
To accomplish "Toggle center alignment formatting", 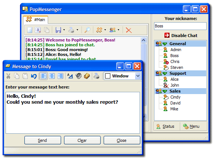I will tap(52, 76).
